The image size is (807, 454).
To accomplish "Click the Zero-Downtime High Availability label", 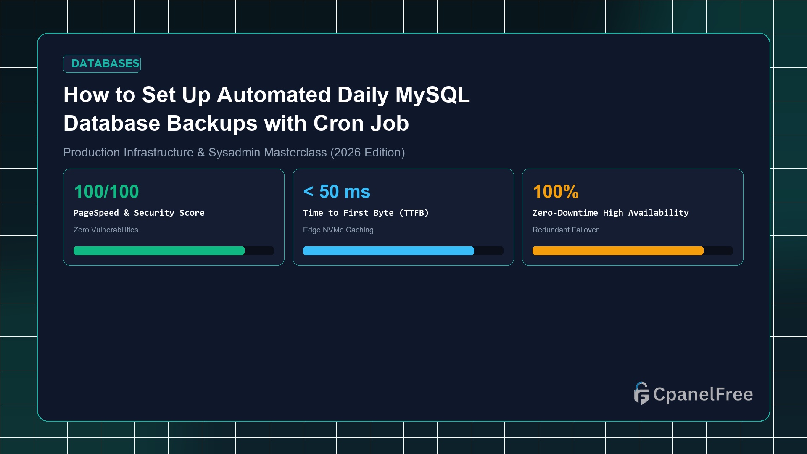I will coord(611,213).
